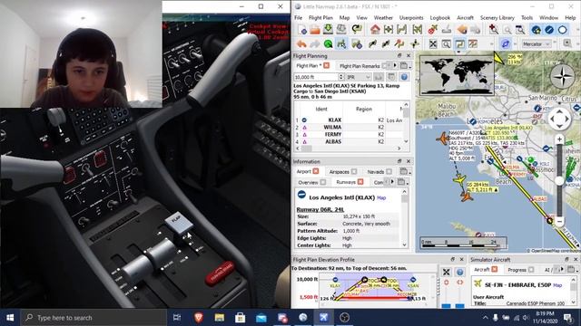Click the magnifier with red pin icon
581x326 pixels.
tap(494, 29)
